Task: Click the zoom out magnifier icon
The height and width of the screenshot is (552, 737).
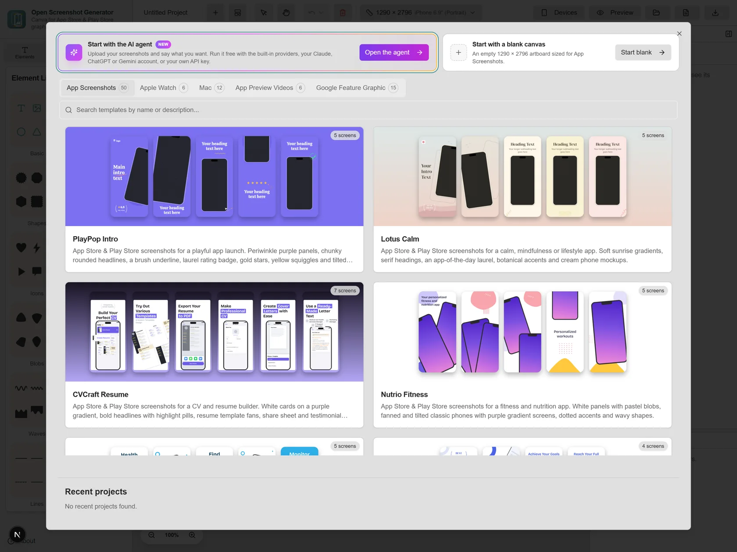Action: coord(151,535)
